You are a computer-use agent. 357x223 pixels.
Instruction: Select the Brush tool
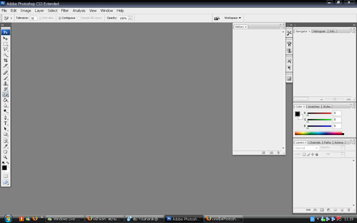tap(5, 78)
